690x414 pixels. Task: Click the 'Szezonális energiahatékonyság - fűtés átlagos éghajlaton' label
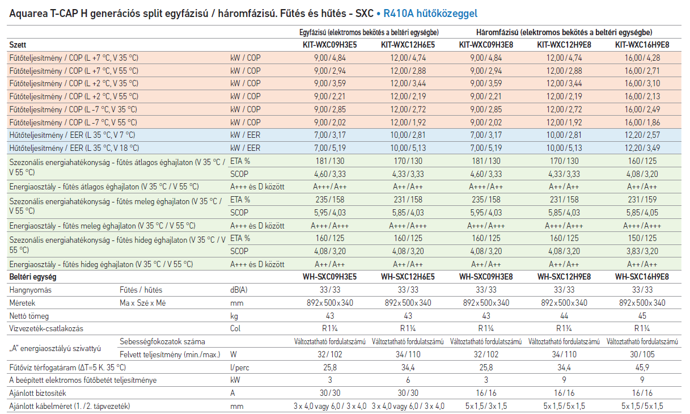point(117,167)
